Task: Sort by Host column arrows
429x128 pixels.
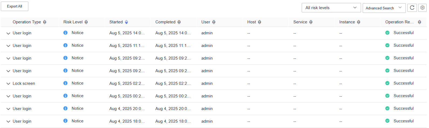Action: click(x=260, y=22)
